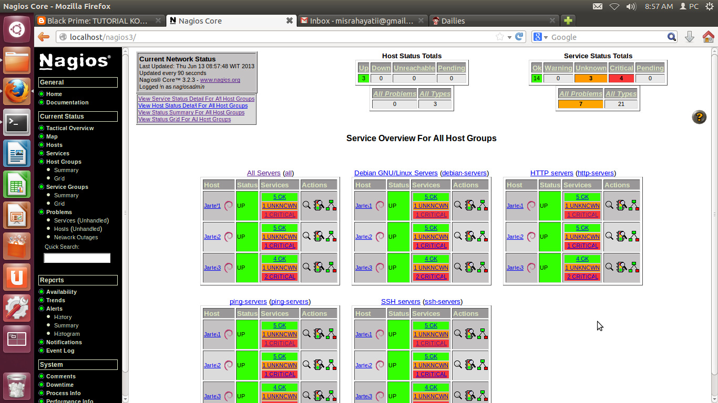Open the Trash icon in the launcher
The width and height of the screenshot is (718, 403).
click(x=17, y=386)
